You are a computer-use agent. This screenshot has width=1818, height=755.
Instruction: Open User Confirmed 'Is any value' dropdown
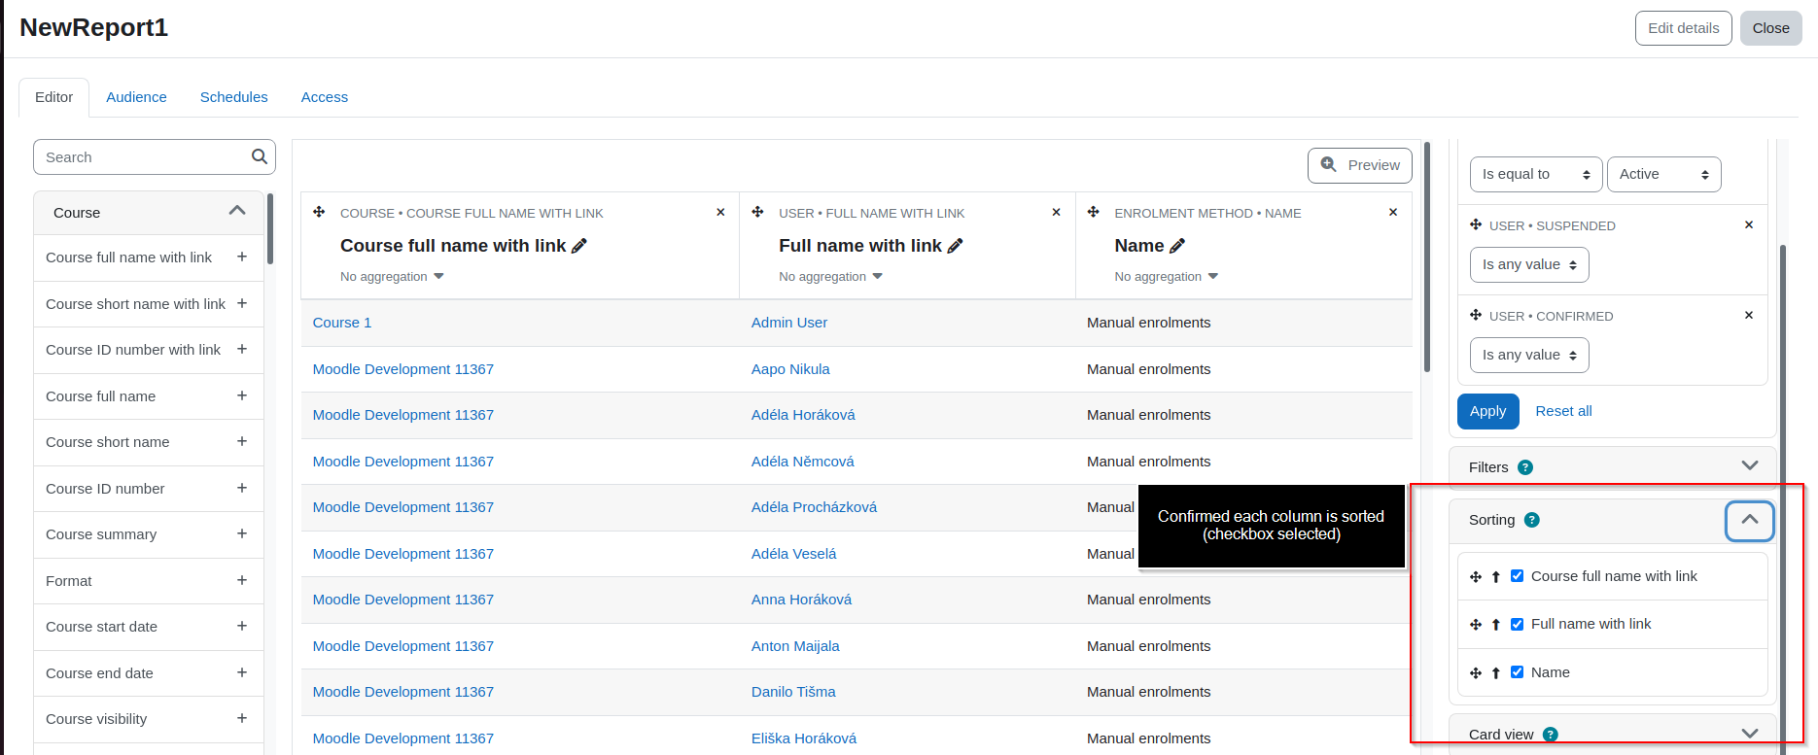(1529, 355)
